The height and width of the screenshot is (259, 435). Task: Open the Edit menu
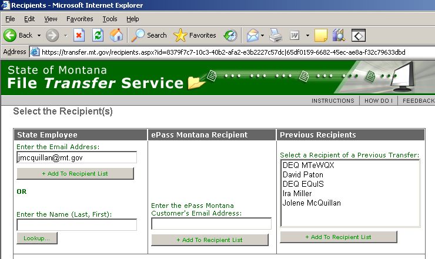29,19
